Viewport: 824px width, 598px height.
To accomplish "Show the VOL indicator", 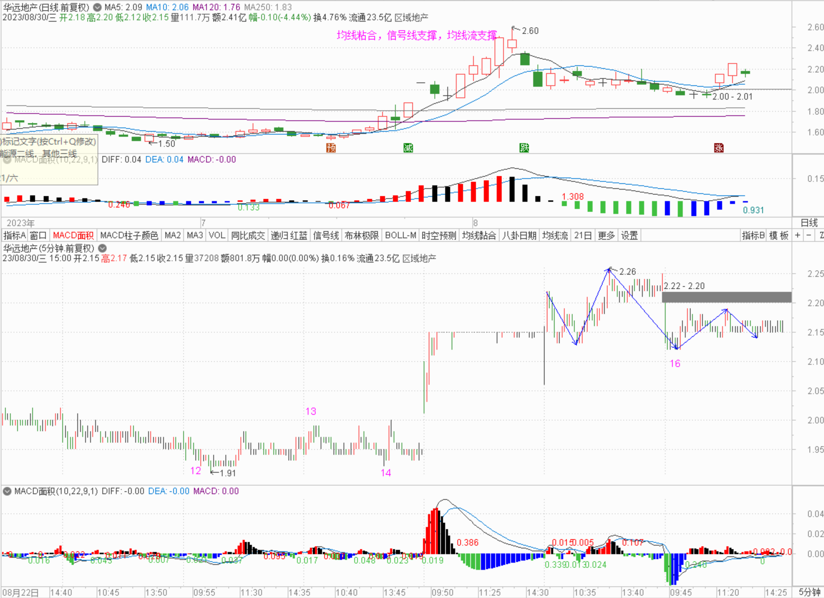I will [217, 235].
